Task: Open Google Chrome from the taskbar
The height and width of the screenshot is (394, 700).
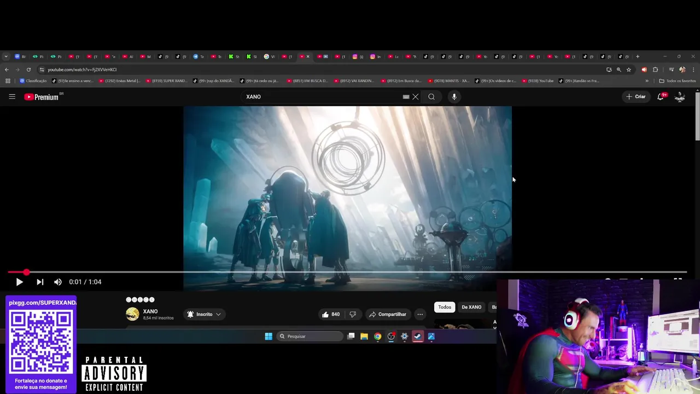Action: (378, 337)
